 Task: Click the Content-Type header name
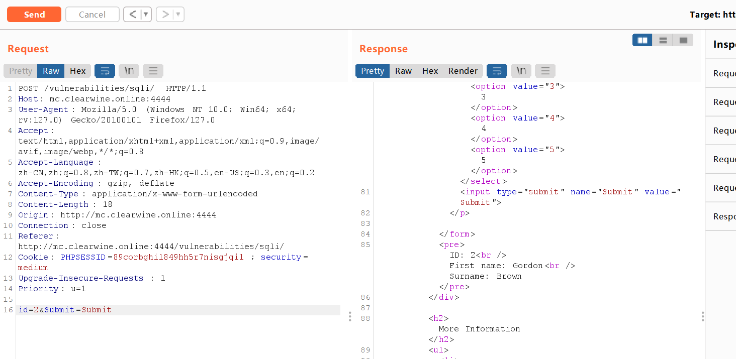click(x=48, y=194)
